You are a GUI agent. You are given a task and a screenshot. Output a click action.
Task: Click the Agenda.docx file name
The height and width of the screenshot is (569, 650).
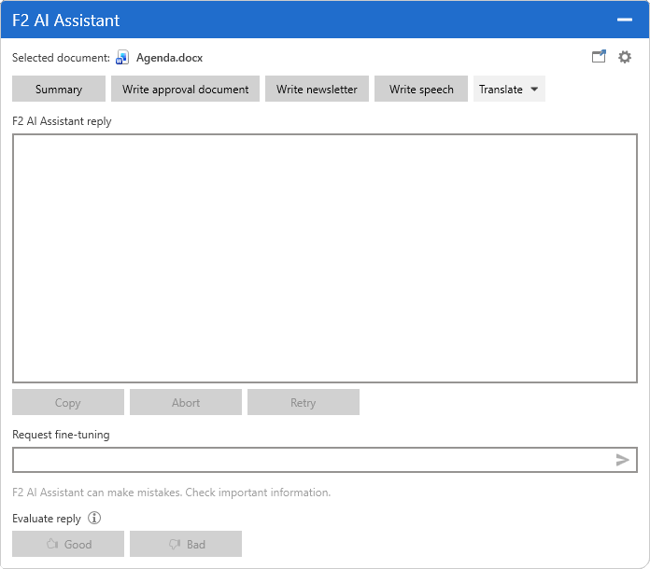click(169, 58)
